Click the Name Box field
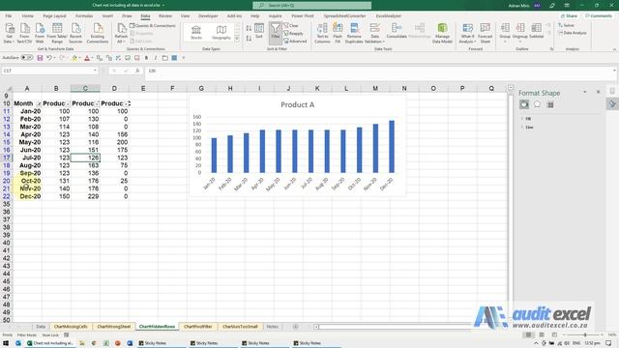The width and height of the screenshot is (619, 348). click(x=49, y=71)
